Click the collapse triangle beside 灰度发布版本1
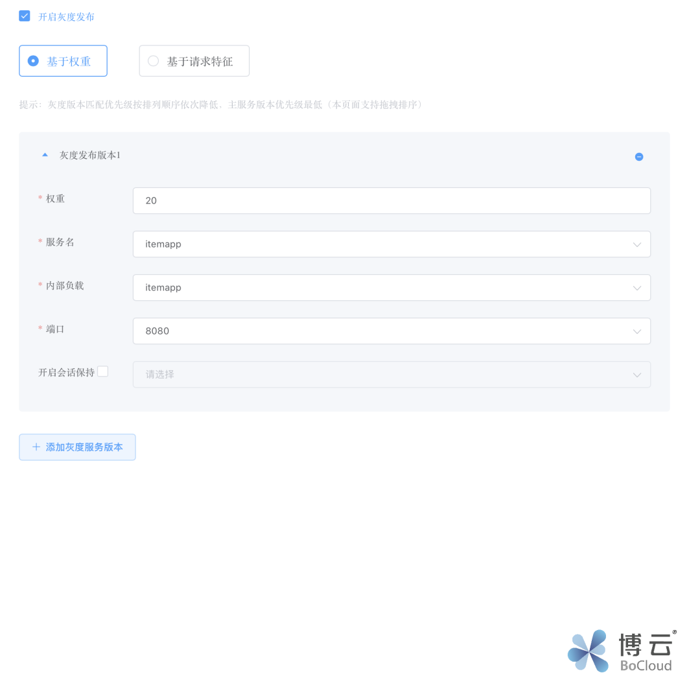Image resolution: width=700 pixels, height=700 pixels. click(45, 155)
